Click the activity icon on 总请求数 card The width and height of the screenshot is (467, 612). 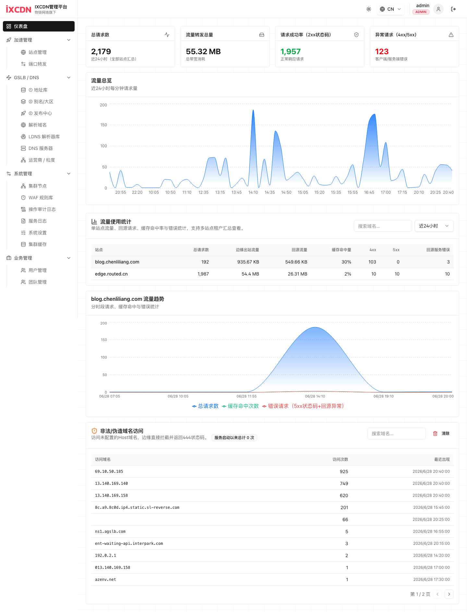click(167, 35)
